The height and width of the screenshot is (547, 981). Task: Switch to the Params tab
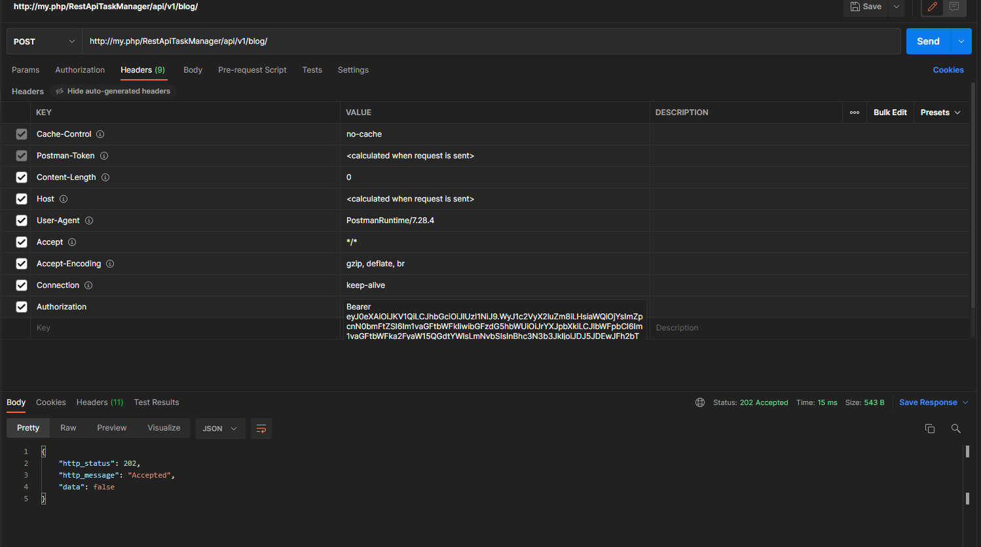tap(26, 70)
